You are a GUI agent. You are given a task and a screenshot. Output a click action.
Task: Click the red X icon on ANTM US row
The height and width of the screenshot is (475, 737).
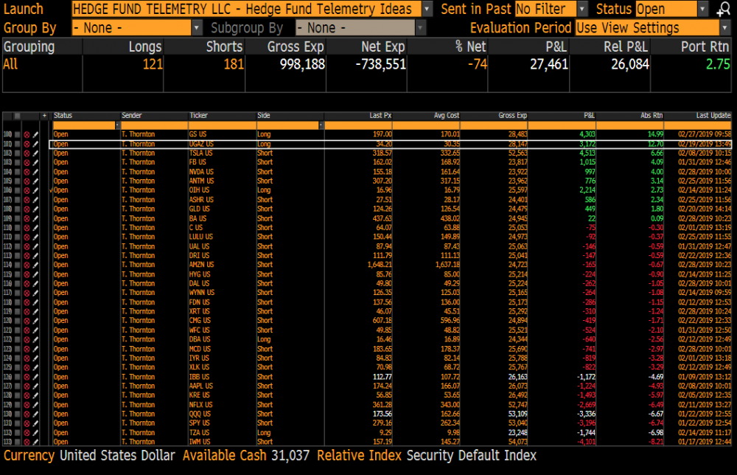[27, 181]
